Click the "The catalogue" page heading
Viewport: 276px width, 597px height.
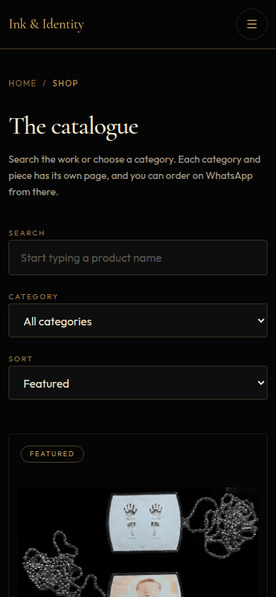(x=74, y=126)
